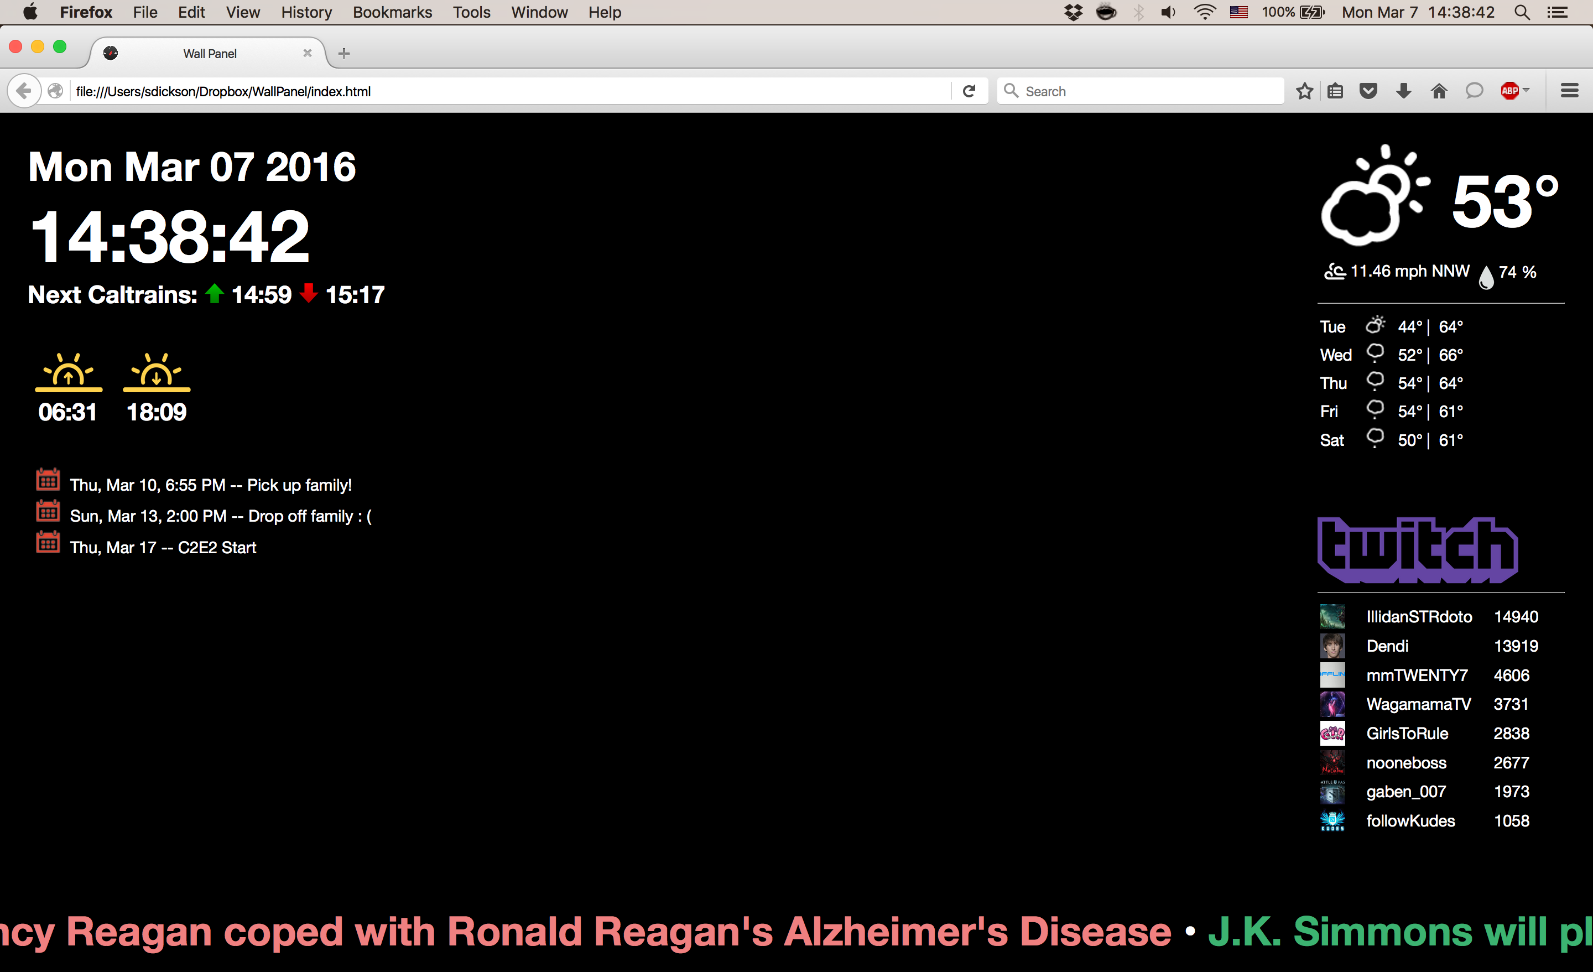Click the reload page button
The image size is (1593, 972).
coord(969,91)
